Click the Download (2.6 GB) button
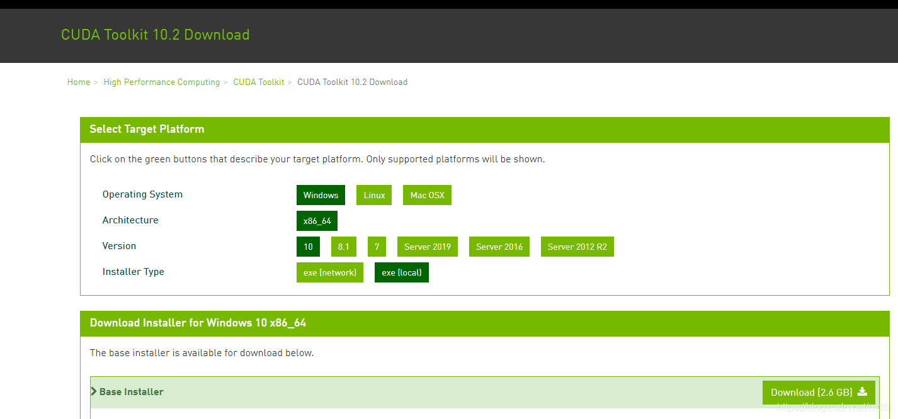 [819, 393]
